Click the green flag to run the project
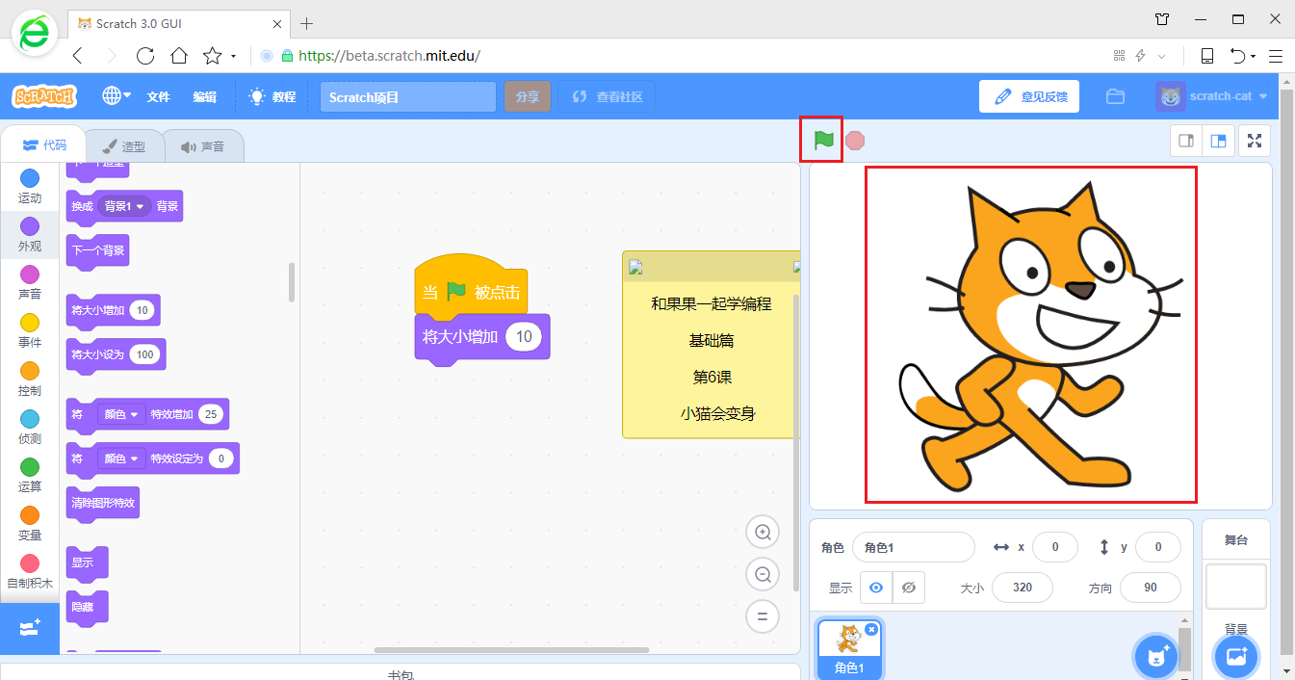Image resolution: width=1295 pixels, height=680 pixels. [823, 140]
